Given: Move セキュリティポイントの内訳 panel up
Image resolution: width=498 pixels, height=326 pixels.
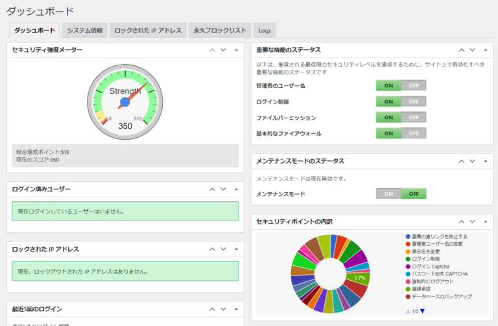Looking at the screenshot, I should [x=462, y=222].
